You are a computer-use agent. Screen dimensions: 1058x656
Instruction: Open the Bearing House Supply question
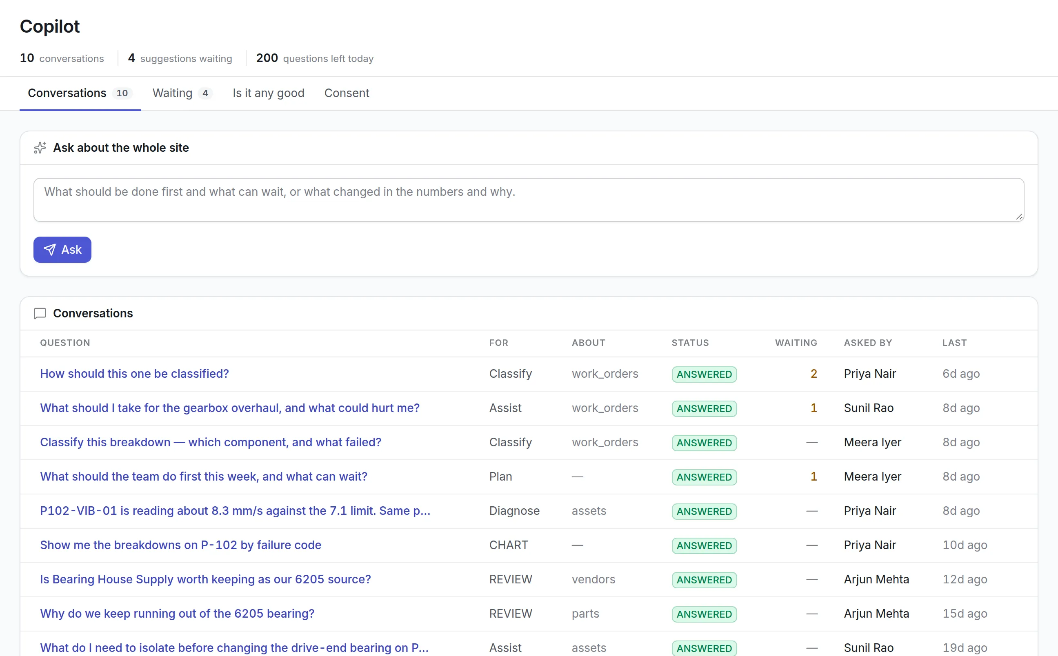(x=206, y=579)
